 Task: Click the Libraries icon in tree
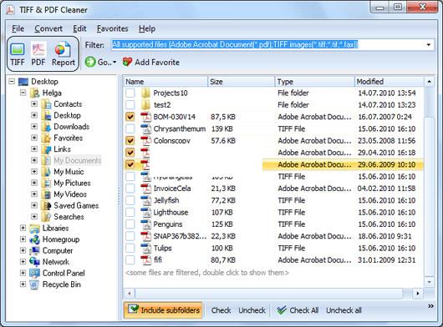tap(34, 228)
